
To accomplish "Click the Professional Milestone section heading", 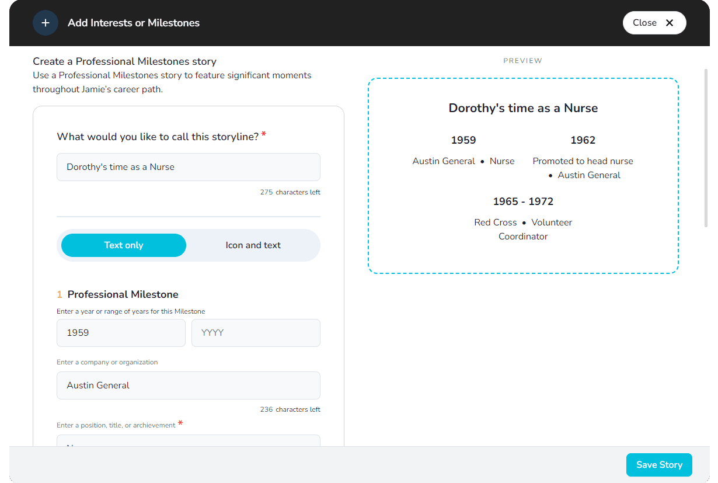I will [123, 294].
